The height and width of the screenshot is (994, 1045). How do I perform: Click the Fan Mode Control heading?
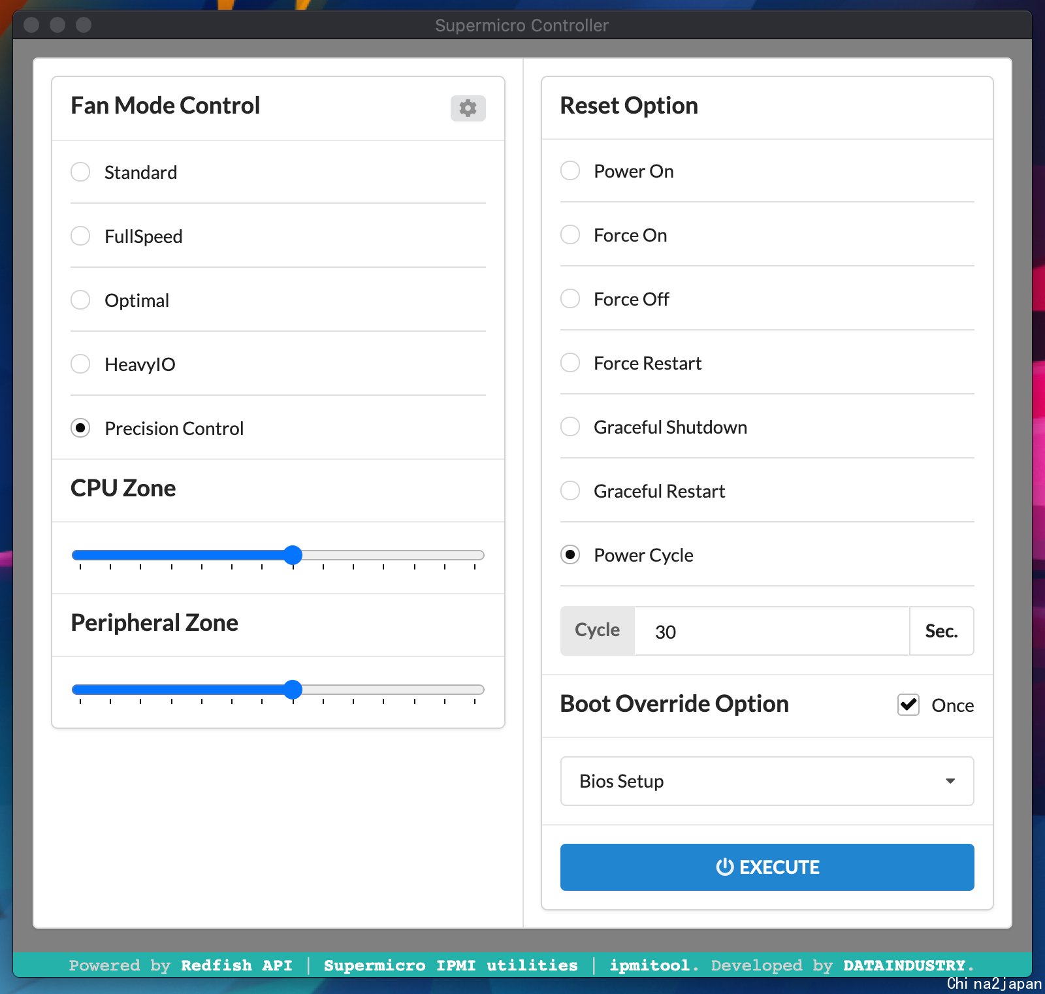[x=165, y=106]
